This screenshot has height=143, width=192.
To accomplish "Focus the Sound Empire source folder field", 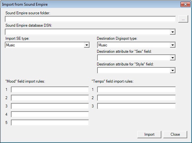I will tap(90, 19).
